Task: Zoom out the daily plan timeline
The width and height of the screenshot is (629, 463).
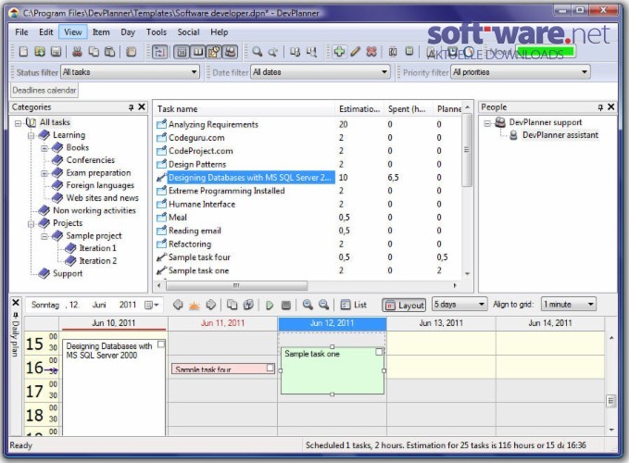Action: coord(323,305)
